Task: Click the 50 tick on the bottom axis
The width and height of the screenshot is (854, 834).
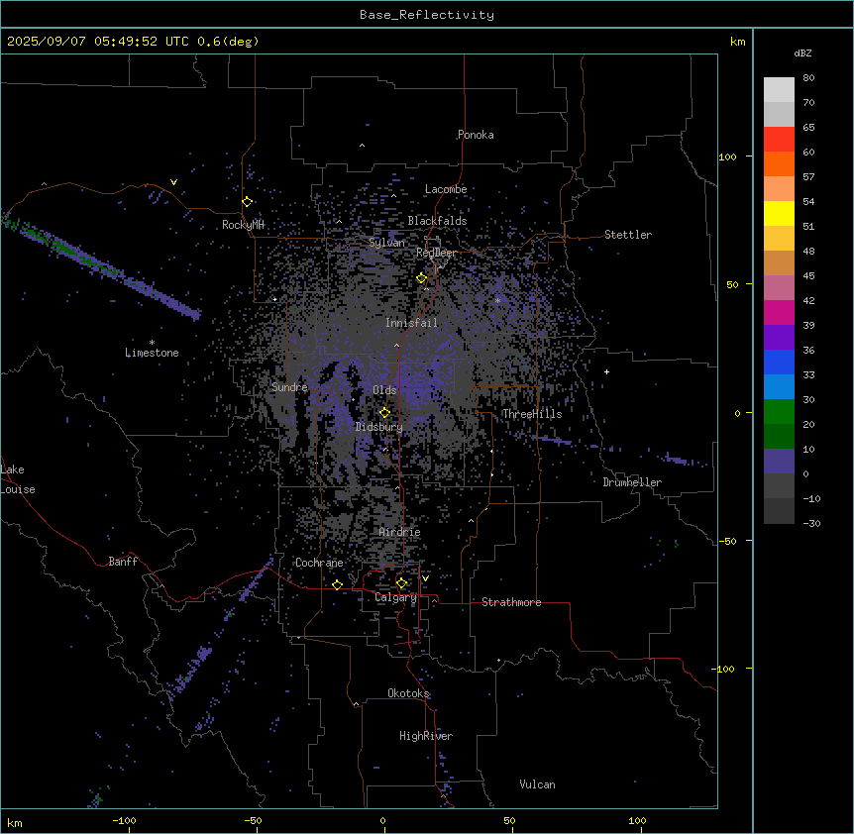Action: [x=509, y=821]
